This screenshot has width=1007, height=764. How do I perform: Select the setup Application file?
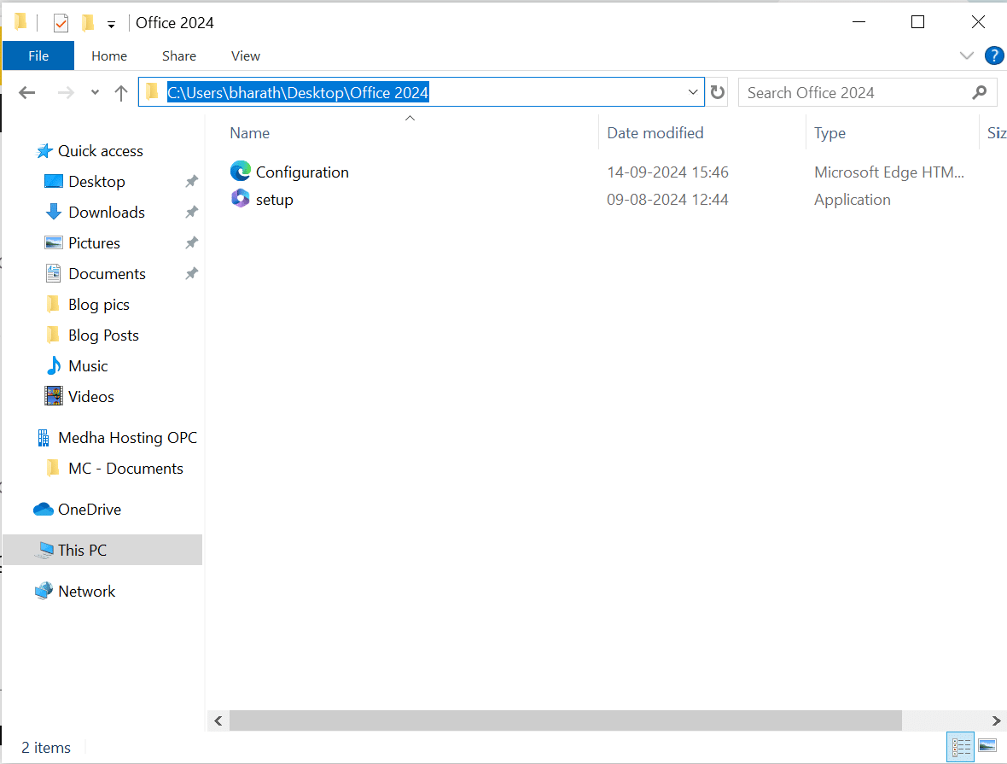tap(275, 199)
